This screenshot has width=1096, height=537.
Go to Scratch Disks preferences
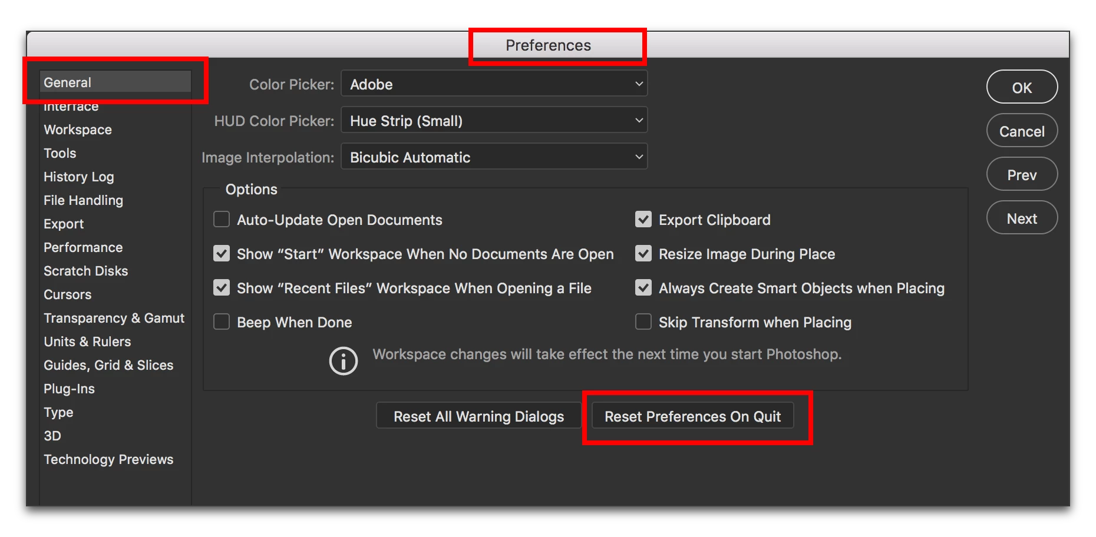click(85, 271)
